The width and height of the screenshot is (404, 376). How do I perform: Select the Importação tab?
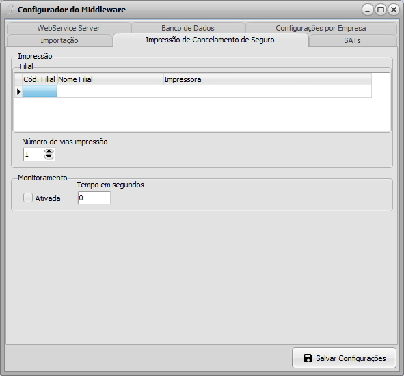point(59,40)
